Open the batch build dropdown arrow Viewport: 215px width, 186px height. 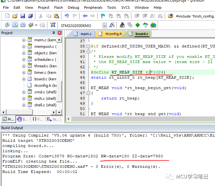click(x=36, y=25)
